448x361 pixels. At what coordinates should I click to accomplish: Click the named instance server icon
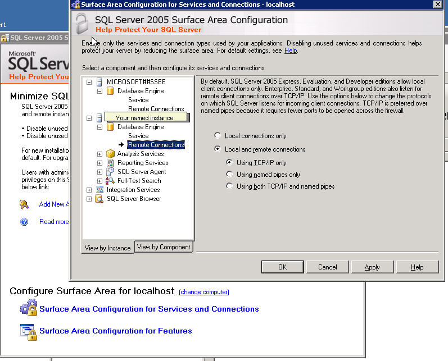[x=99, y=118]
